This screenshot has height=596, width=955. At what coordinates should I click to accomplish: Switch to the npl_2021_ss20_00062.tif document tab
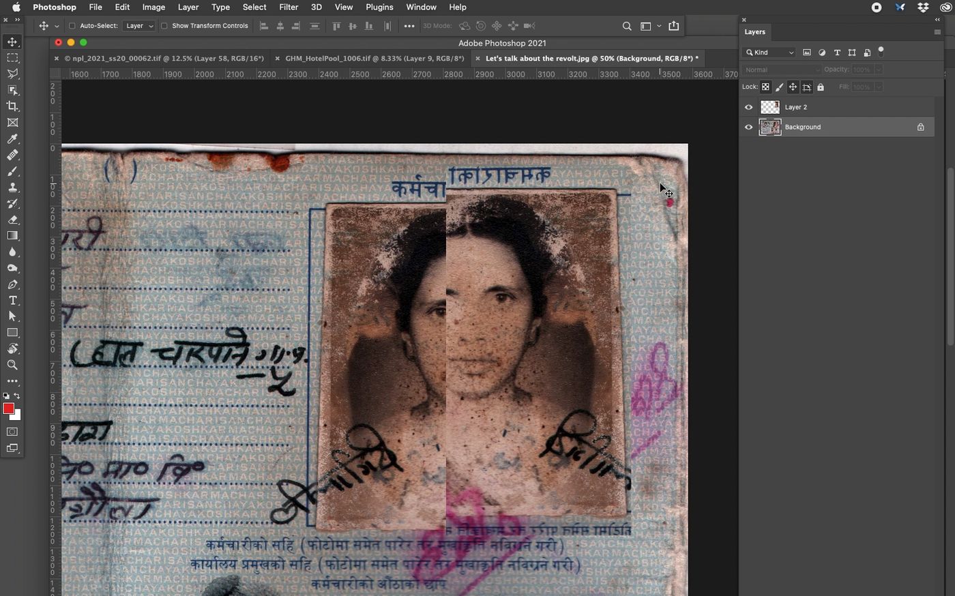click(x=164, y=59)
